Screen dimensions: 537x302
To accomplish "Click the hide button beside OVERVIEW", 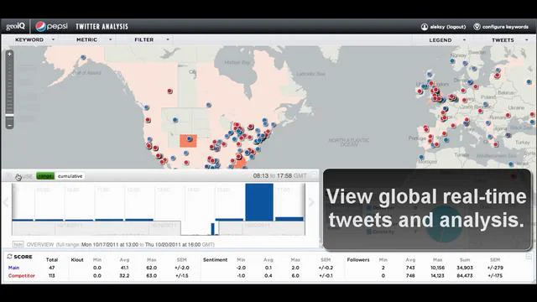I will click(x=18, y=244).
